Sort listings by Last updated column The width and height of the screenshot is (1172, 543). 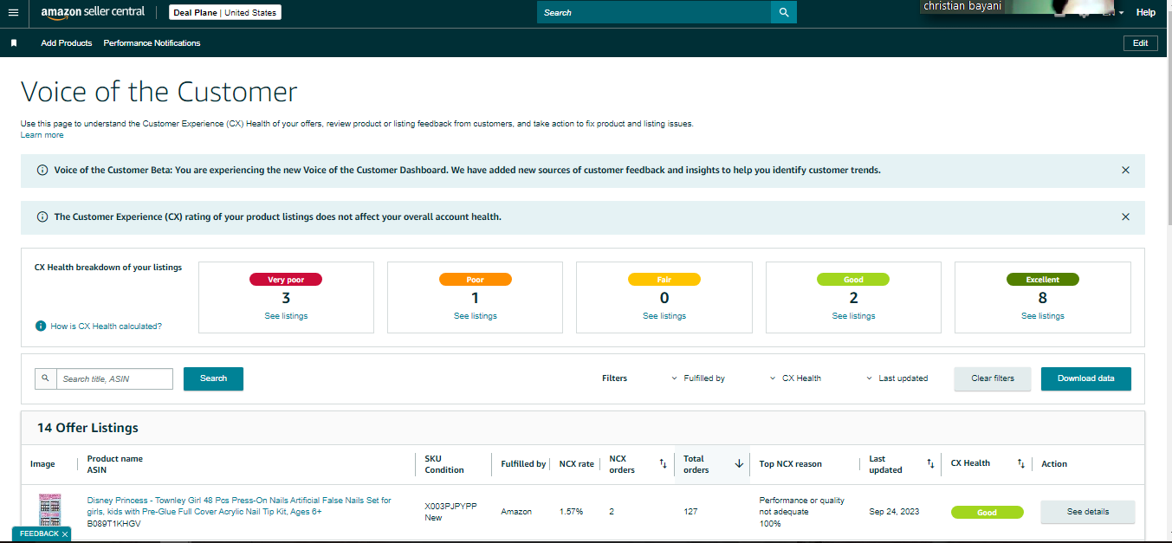(x=930, y=464)
